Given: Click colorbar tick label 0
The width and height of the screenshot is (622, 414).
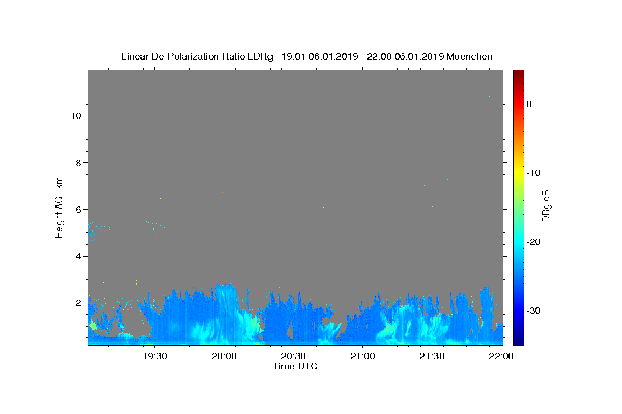Looking at the screenshot, I should 529,104.
